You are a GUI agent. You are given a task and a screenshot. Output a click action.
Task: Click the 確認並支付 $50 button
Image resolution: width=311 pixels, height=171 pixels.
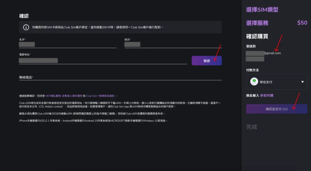pos(276,109)
